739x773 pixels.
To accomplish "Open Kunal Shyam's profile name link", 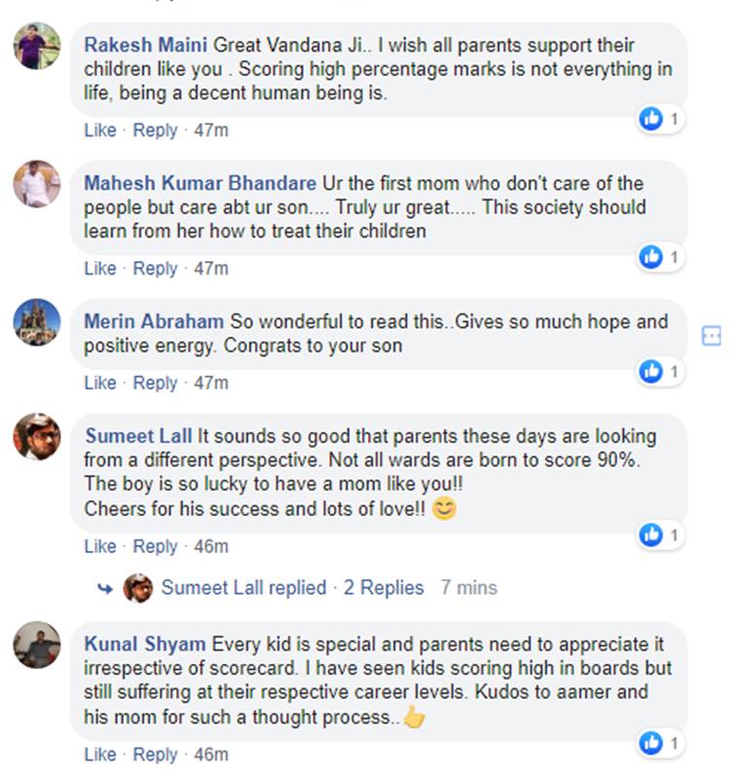I will click(x=145, y=644).
